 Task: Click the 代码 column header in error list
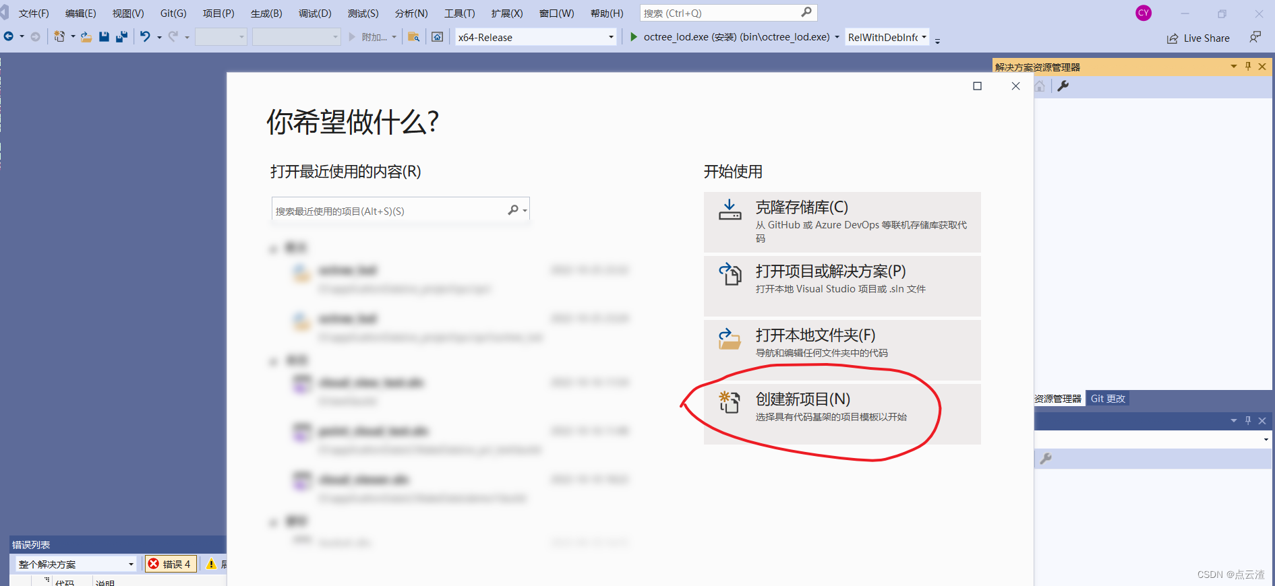click(x=65, y=582)
